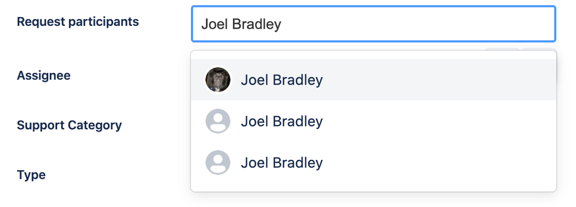The width and height of the screenshot is (576, 207).
Task: Click the typed 'Joel Bradley' text in input
Action: pos(242,24)
